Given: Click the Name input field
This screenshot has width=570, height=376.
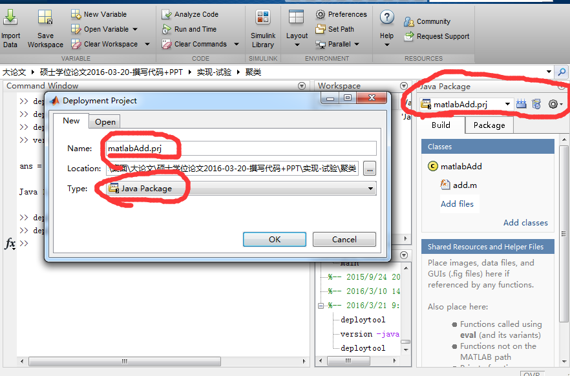Looking at the screenshot, I should tap(242, 148).
